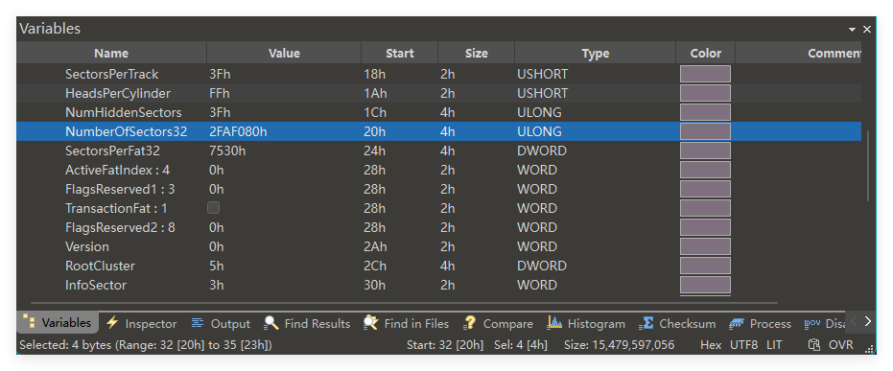Click color swatch for Version row

705,246
